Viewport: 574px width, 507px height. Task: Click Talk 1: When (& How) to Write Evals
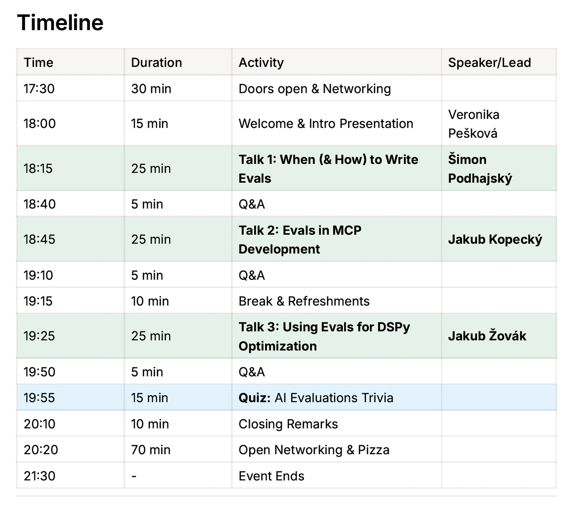328,169
